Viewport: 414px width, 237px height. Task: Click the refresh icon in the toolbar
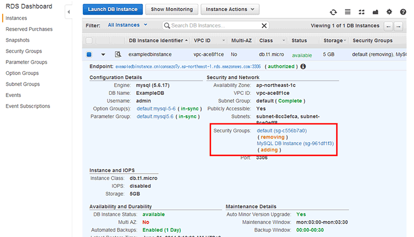(x=333, y=12)
